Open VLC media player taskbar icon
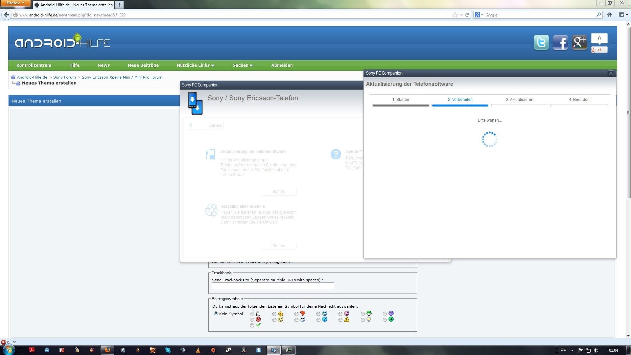The width and height of the screenshot is (631, 355). point(198,350)
